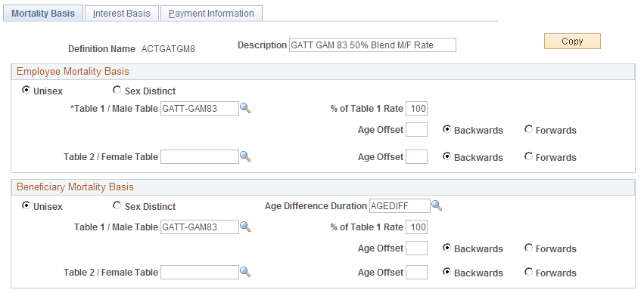Open lookup for Age Difference Duration
641x293 pixels.
tap(437, 205)
